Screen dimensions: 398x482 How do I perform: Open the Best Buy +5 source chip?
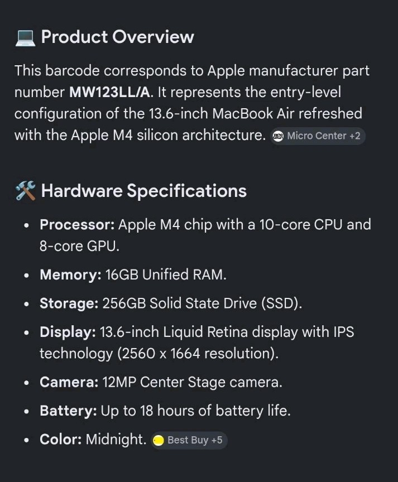pyautogui.click(x=189, y=440)
